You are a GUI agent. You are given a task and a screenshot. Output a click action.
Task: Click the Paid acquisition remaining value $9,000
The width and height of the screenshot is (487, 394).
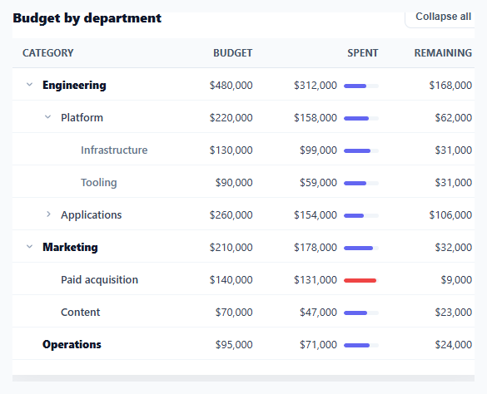tap(456, 280)
